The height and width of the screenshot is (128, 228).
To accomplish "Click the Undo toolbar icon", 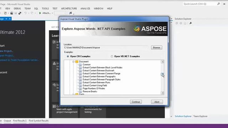I will pos(25,13).
